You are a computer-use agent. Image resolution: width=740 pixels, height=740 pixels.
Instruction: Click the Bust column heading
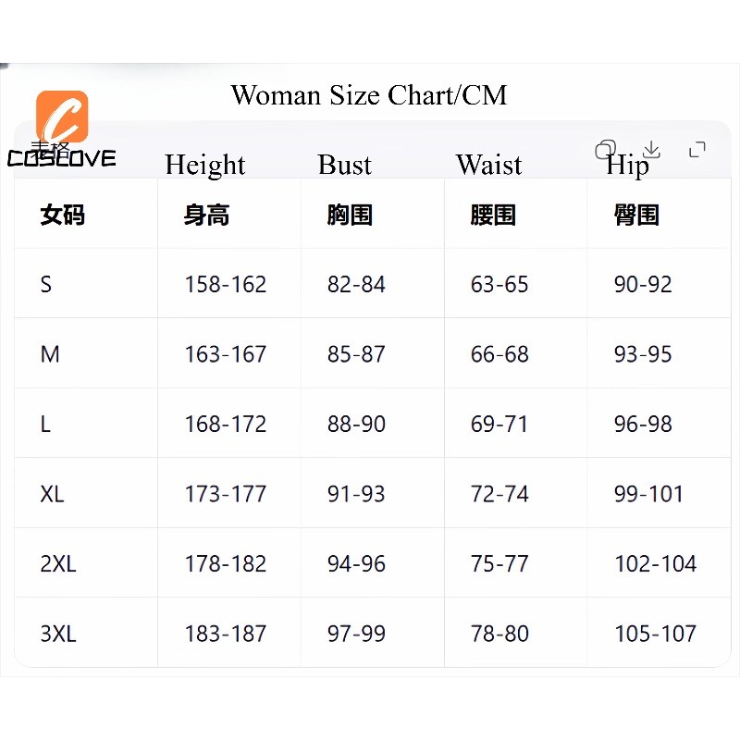coord(345,165)
